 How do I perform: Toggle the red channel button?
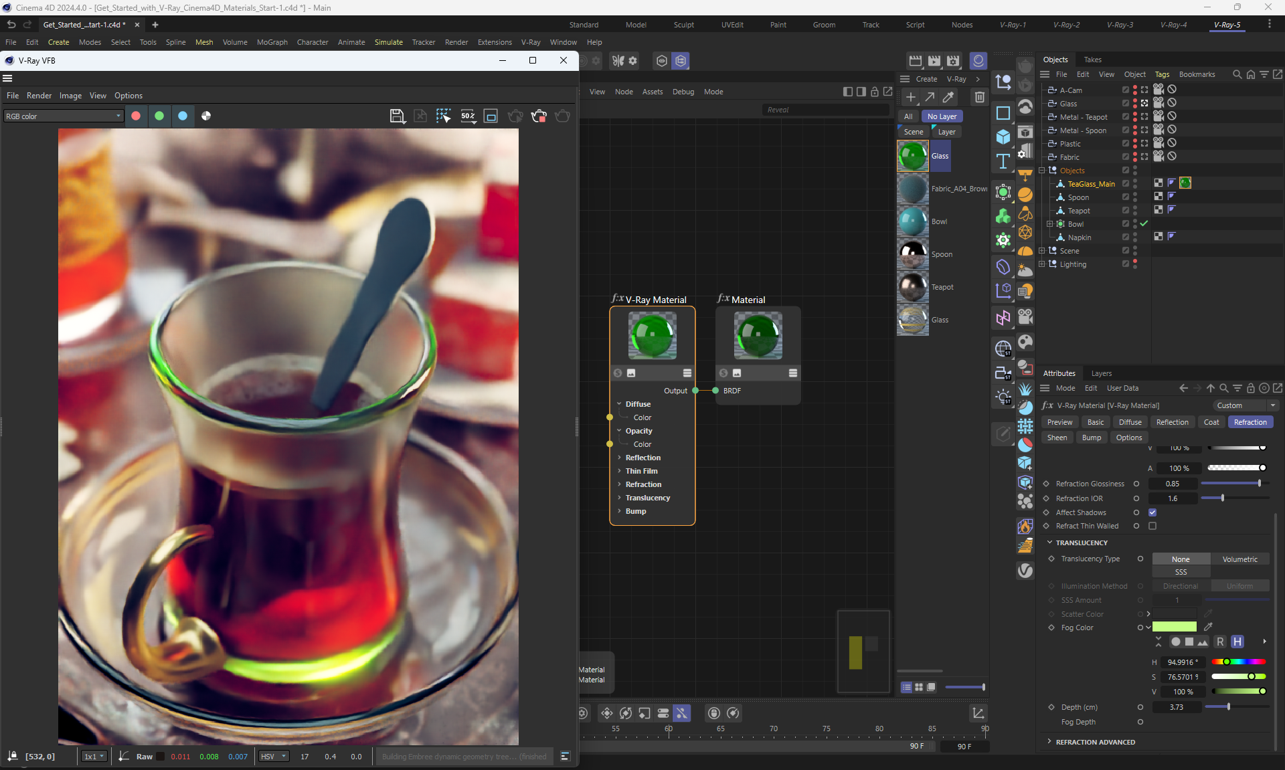[x=136, y=116]
